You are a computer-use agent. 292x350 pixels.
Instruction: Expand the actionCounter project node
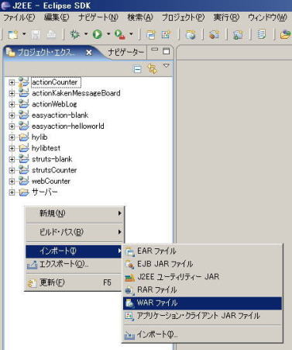(12, 82)
